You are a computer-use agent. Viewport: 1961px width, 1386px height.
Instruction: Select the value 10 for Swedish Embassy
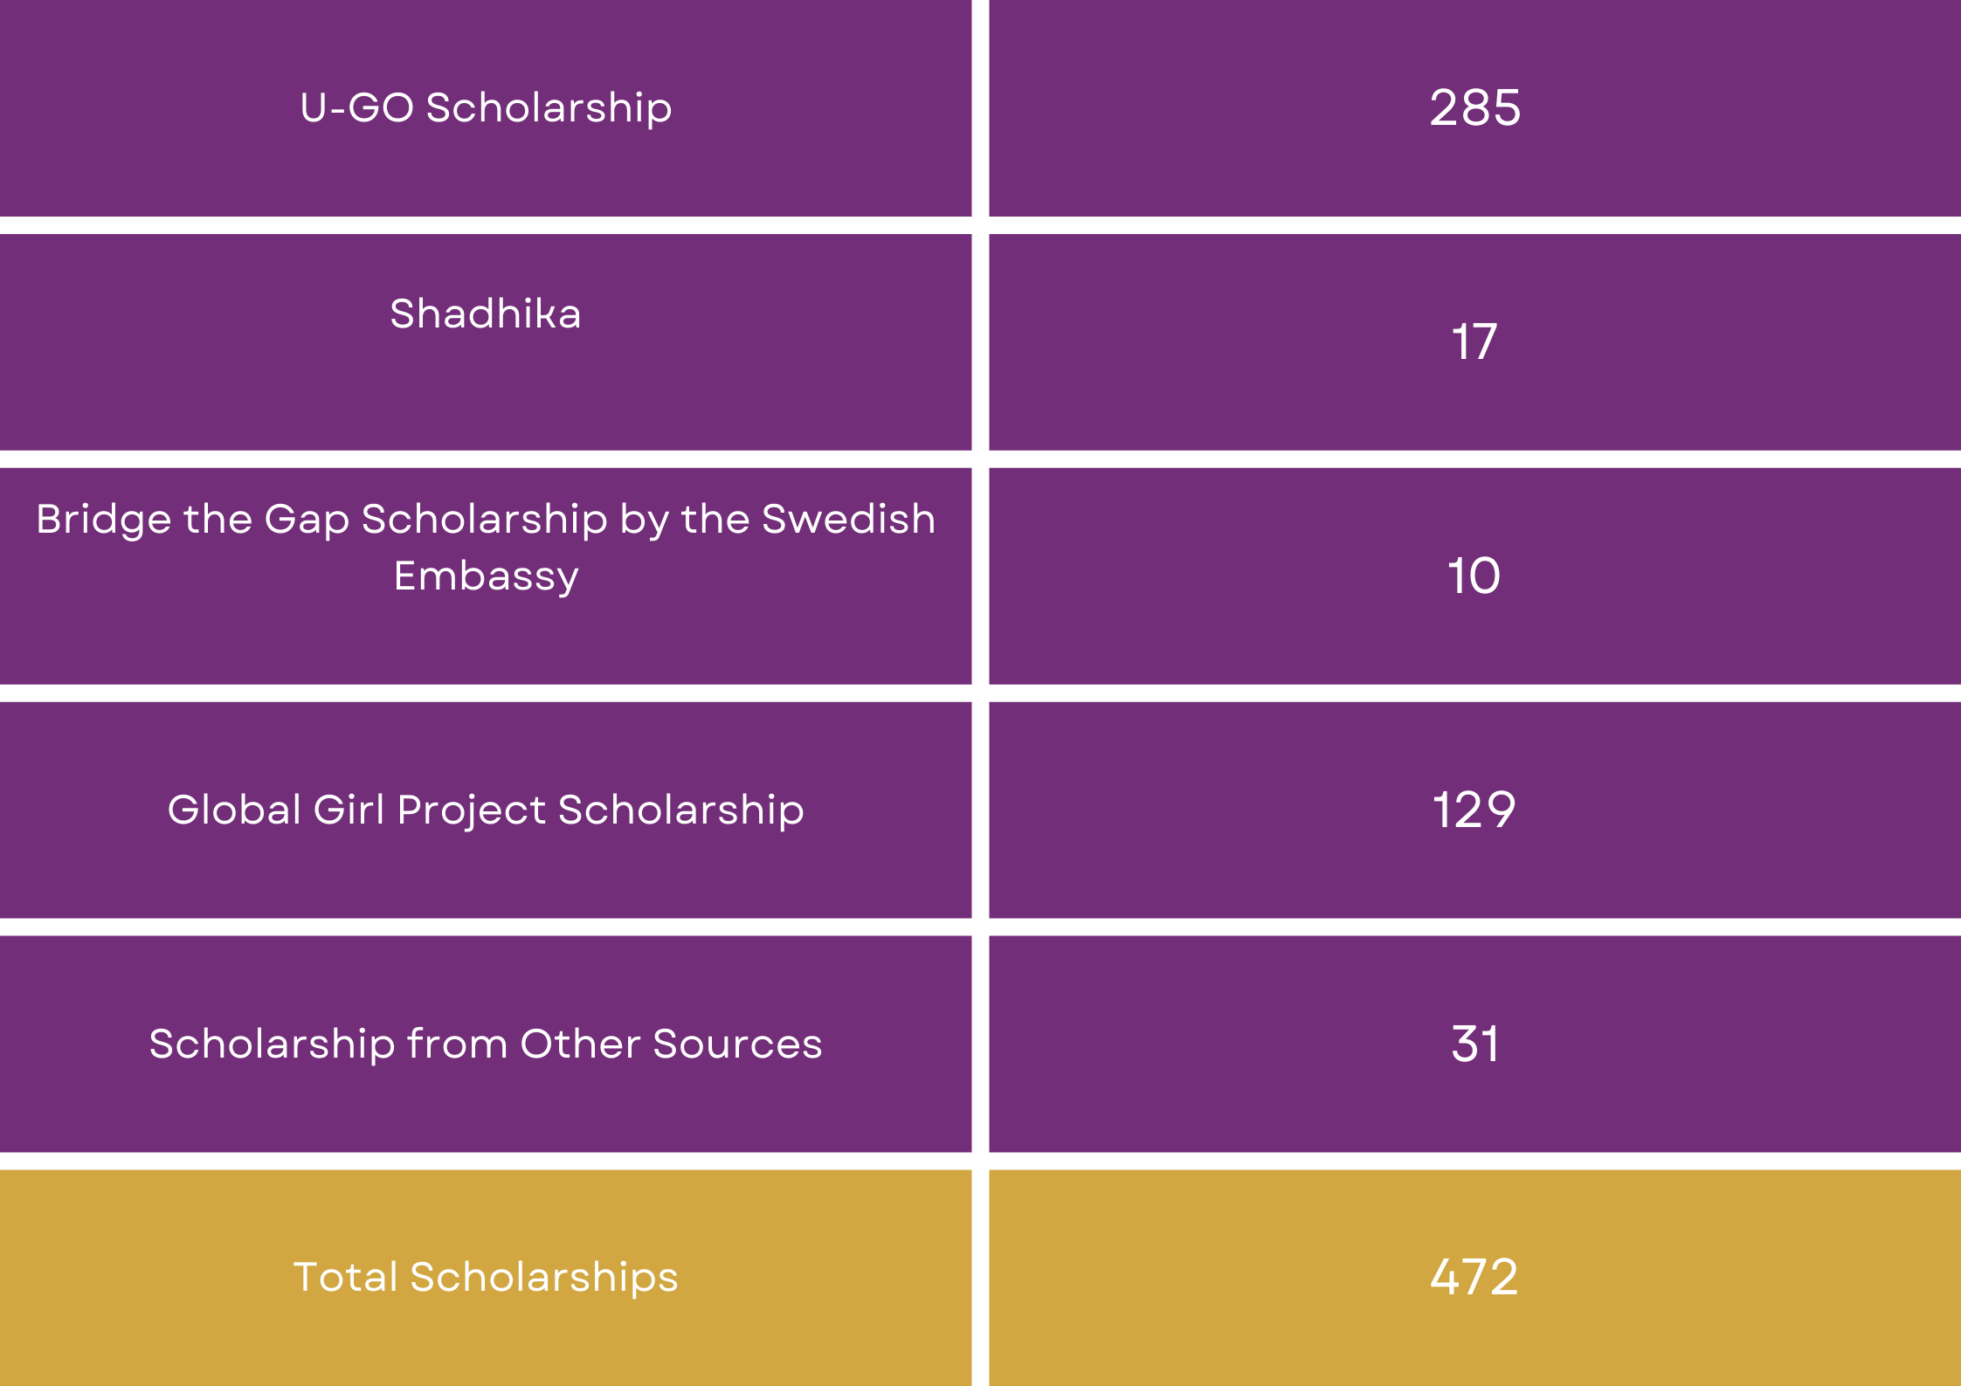pos(1474,576)
